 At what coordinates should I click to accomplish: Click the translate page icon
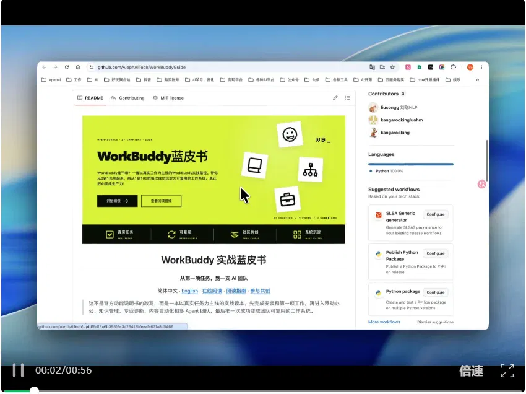tap(372, 67)
